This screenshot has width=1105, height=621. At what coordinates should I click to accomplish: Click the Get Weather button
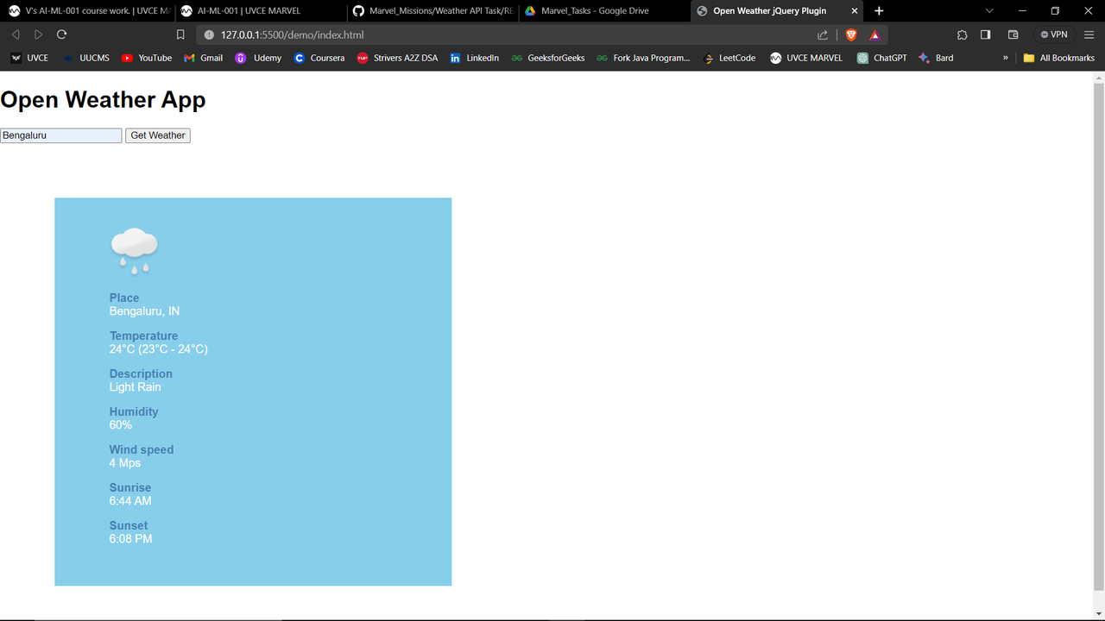pyautogui.click(x=157, y=135)
